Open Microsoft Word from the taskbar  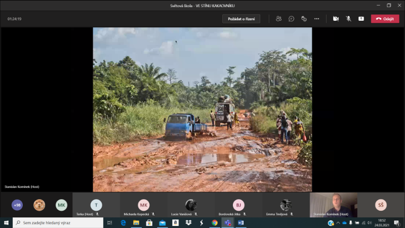(x=240, y=223)
